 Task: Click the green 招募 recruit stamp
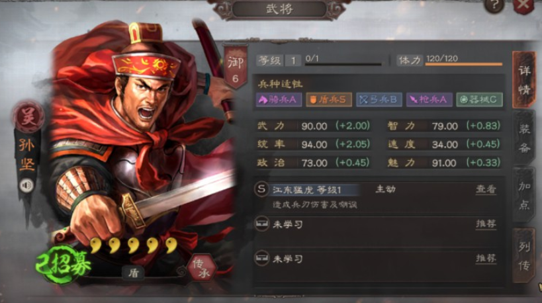point(64,265)
